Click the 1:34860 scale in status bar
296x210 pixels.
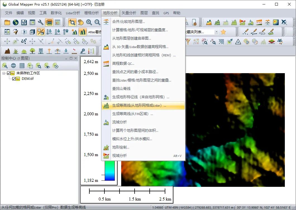click(157, 207)
